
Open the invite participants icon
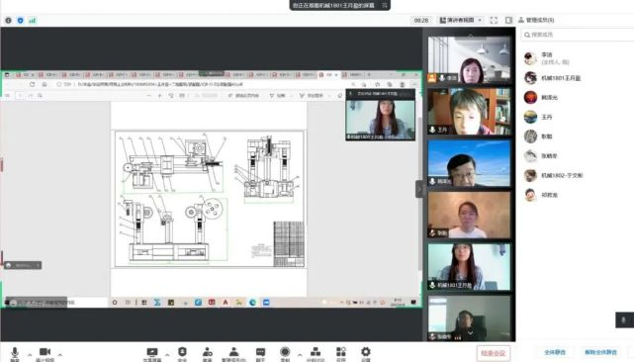pos(208,353)
